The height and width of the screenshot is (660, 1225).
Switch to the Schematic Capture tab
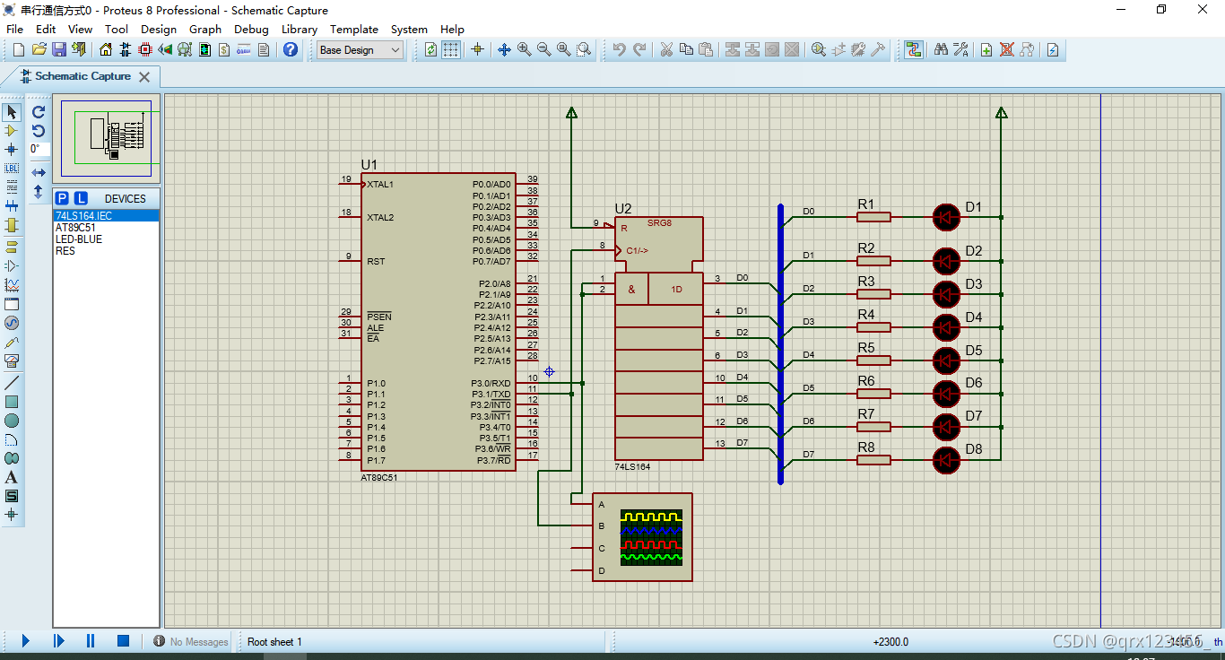pos(81,76)
